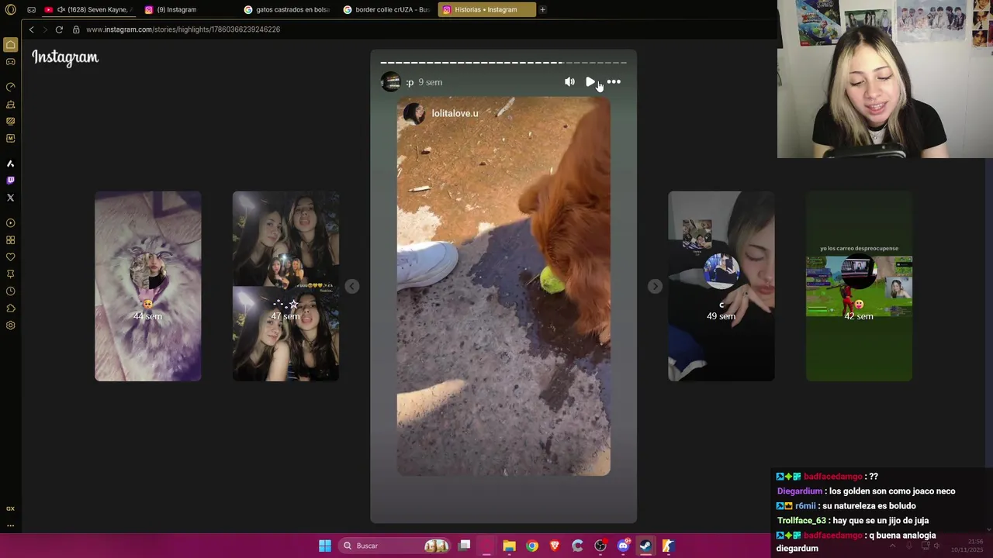Click the browser back arrow
Image resolution: width=993 pixels, height=558 pixels.
pos(31,29)
